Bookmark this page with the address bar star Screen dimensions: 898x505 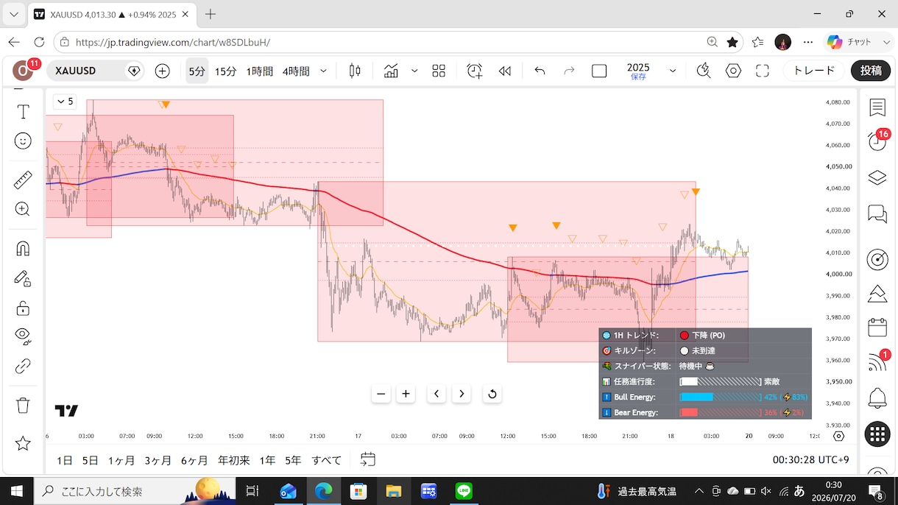732,42
